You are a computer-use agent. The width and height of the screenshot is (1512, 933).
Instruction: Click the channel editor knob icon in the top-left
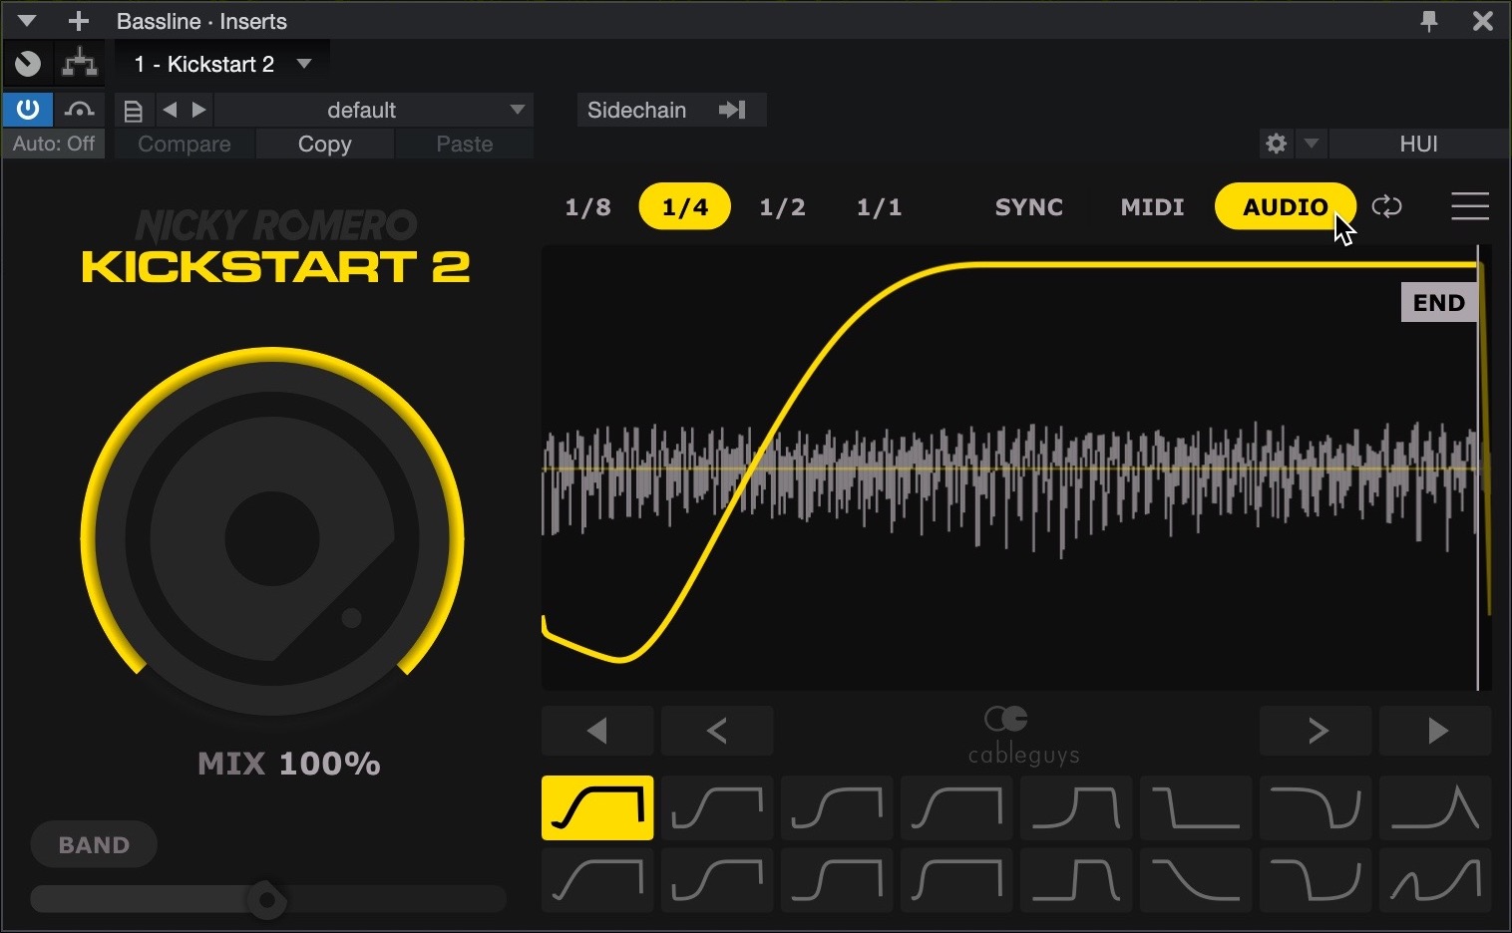coord(28,64)
